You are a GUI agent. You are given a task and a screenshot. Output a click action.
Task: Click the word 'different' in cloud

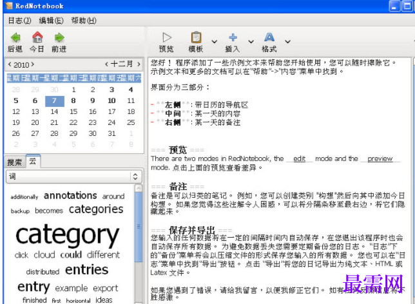(104, 254)
